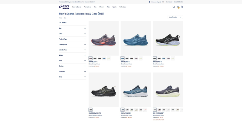Click the Men breadcrumb link
This screenshot has height=121, width=242.
tap(65, 18)
